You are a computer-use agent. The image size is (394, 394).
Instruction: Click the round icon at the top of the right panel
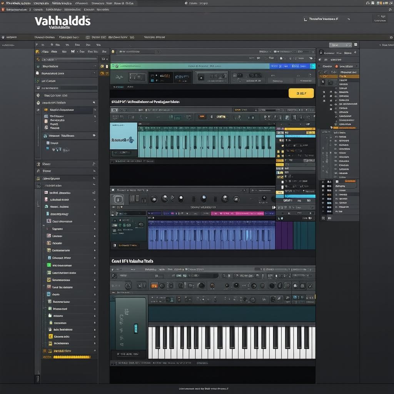tap(321, 53)
